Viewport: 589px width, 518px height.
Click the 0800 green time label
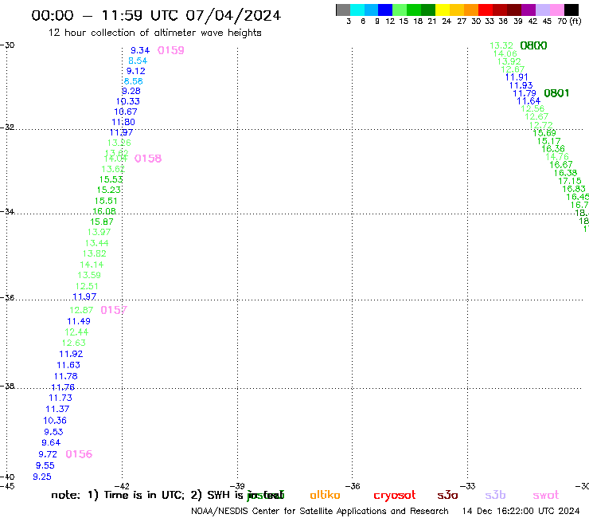533,46
